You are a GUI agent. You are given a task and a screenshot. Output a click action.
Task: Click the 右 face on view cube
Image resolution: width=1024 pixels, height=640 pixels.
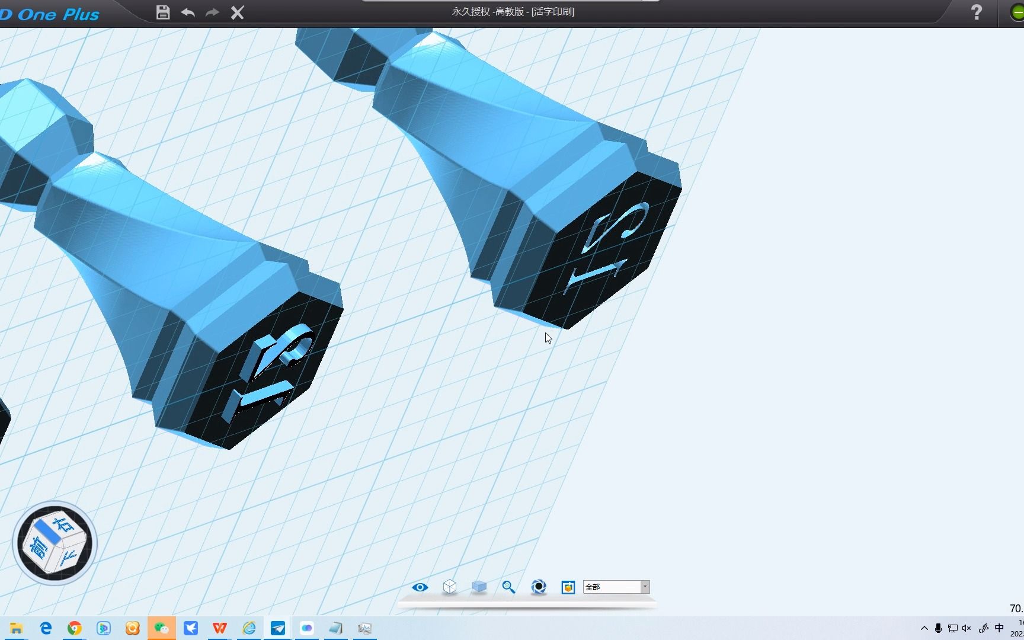63,525
